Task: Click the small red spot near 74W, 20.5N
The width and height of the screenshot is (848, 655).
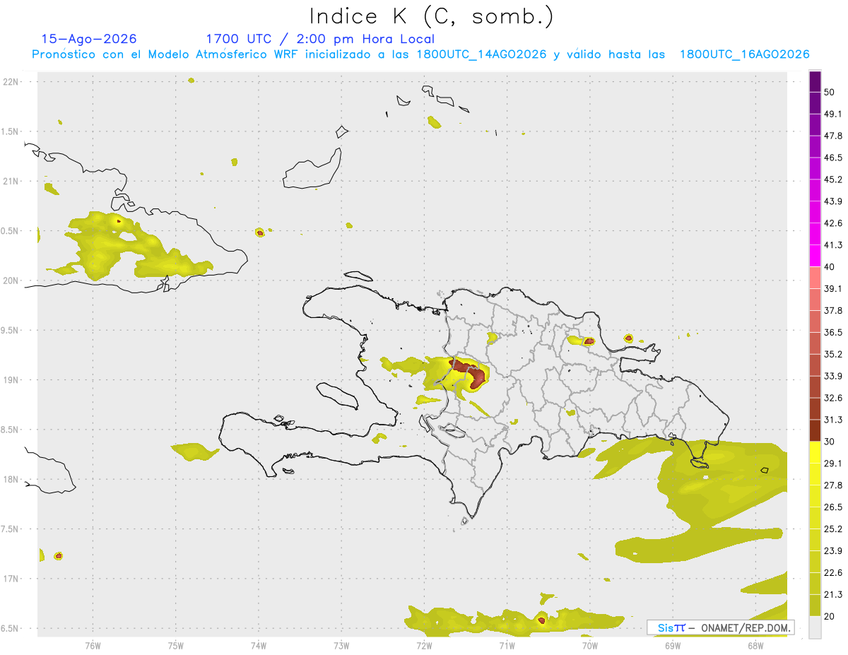Action: click(x=260, y=232)
